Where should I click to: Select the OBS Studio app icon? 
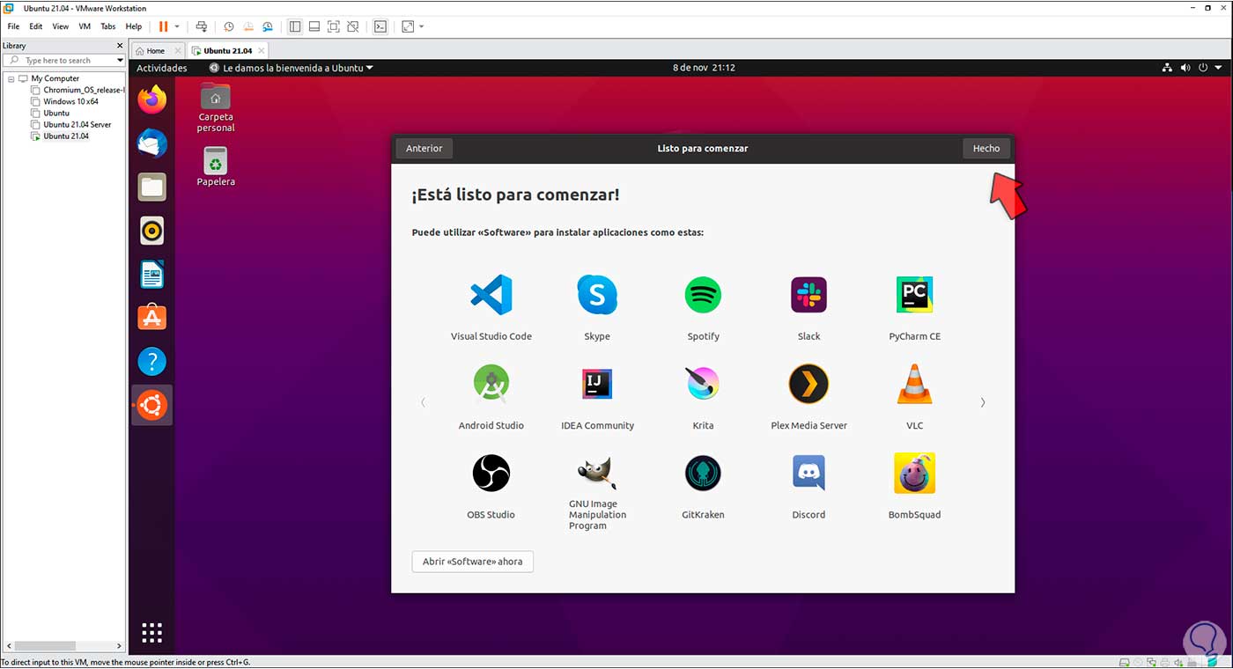491,473
